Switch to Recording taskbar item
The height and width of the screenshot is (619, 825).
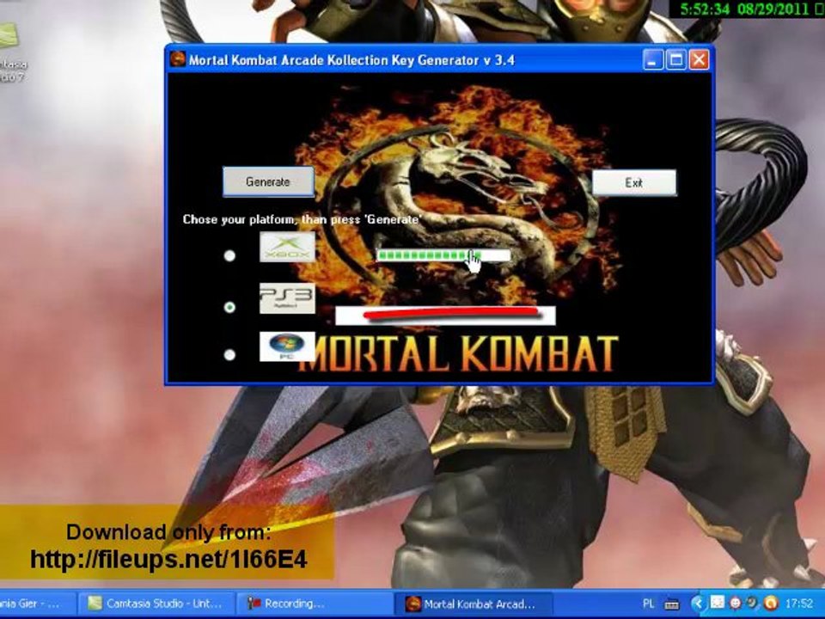tap(315, 604)
